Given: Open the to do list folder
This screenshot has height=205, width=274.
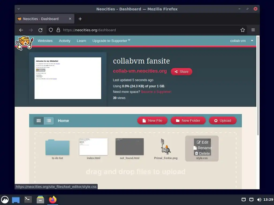Looking at the screenshot, I should click(x=57, y=147).
